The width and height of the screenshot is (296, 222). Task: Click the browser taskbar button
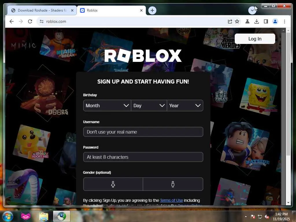point(62,216)
